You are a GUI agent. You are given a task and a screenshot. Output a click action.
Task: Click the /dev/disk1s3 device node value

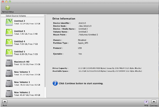click(85, 26)
